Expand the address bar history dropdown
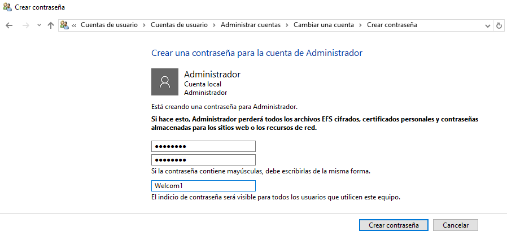 coord(488,25)
